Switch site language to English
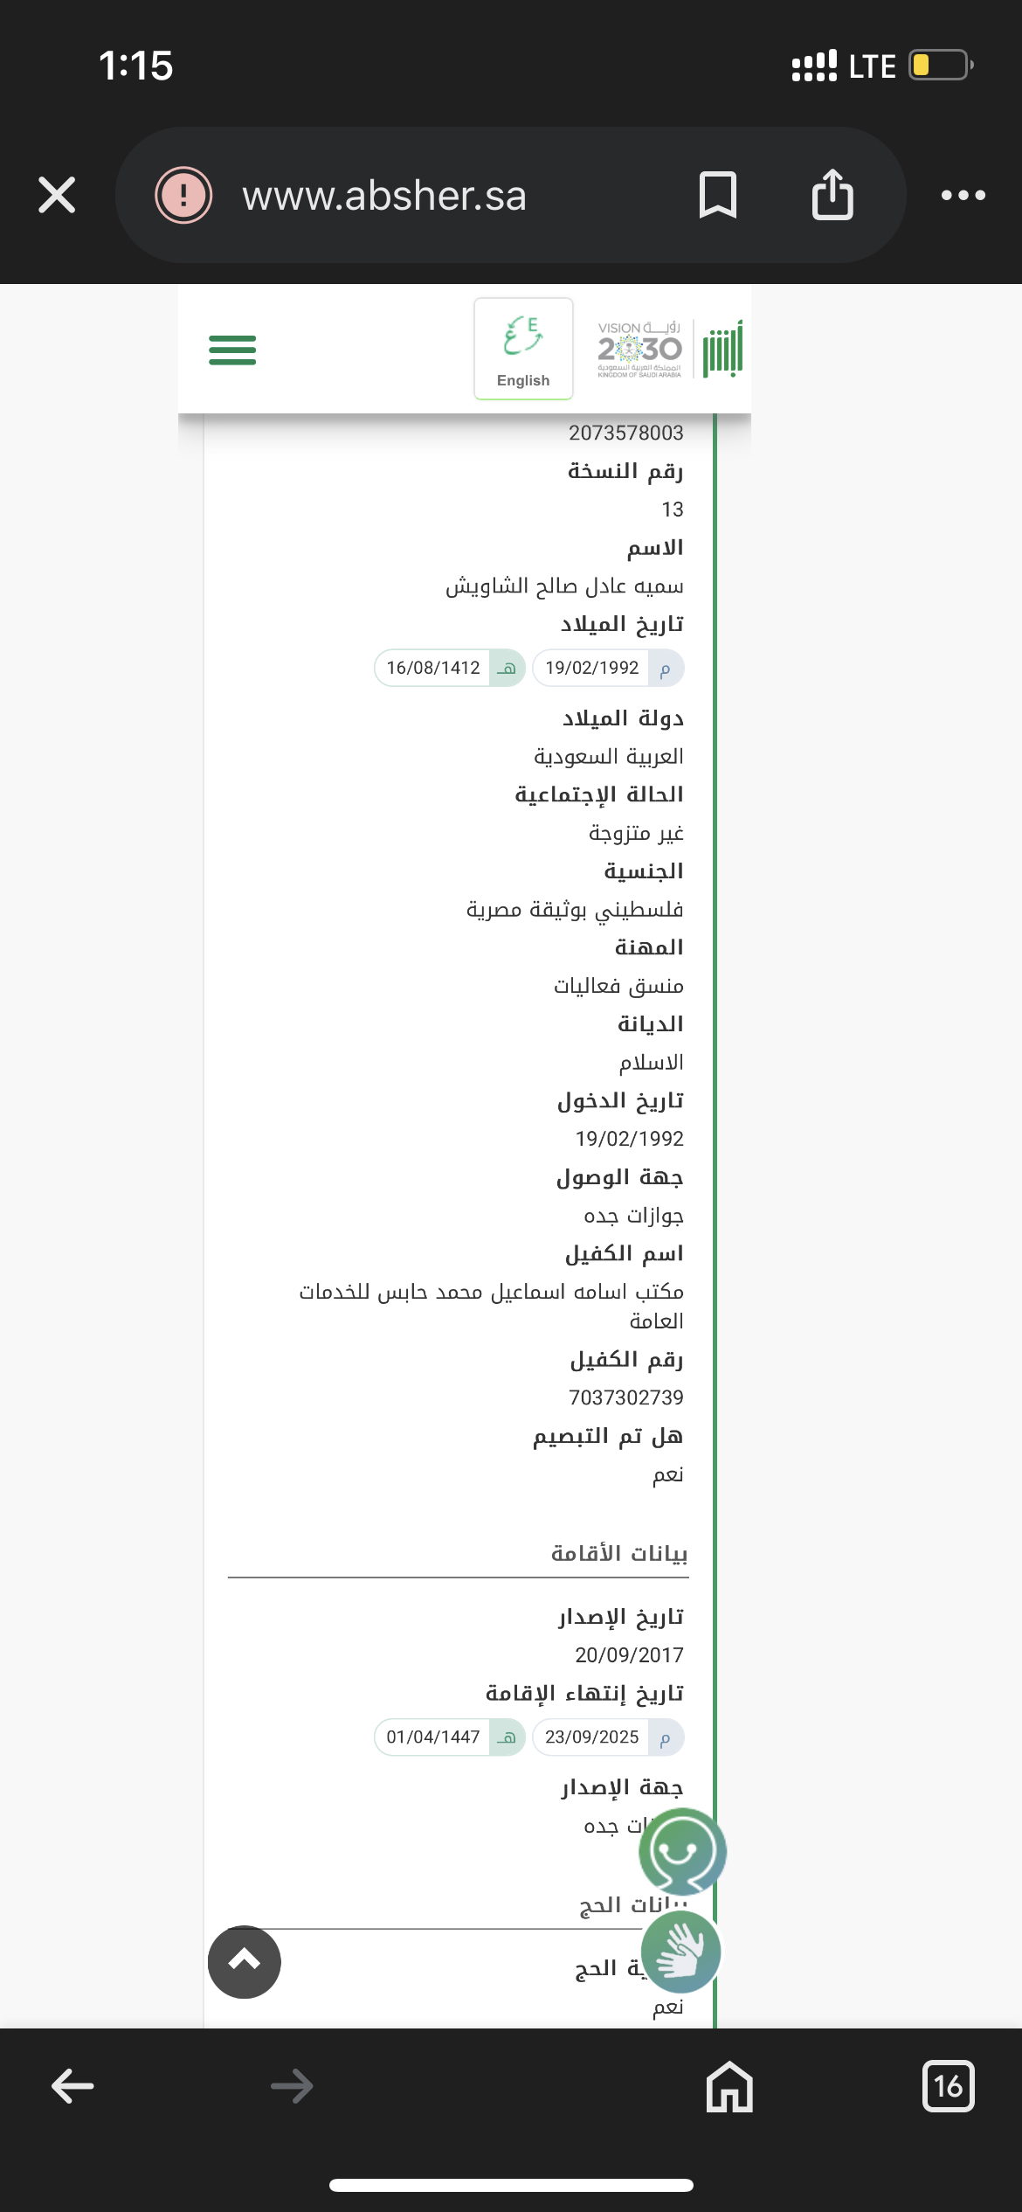The width and height of the screenshot is (1022, 2212). click(523, 349)
